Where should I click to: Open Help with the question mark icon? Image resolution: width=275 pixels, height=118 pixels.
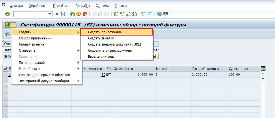click(159, 14)
